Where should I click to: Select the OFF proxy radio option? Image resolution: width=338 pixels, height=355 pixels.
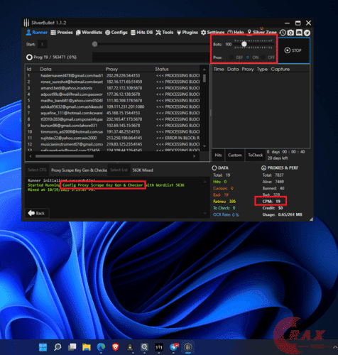[263, 58]
